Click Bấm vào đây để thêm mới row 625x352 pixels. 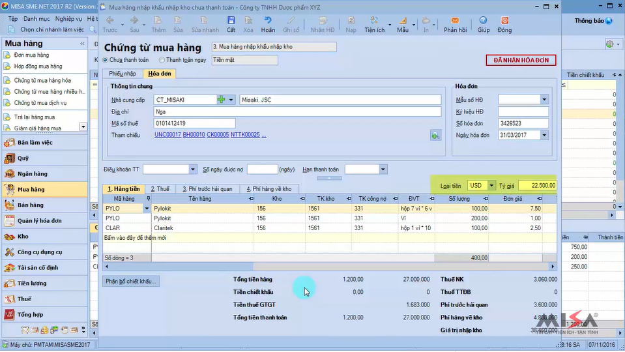click(329, 238)
